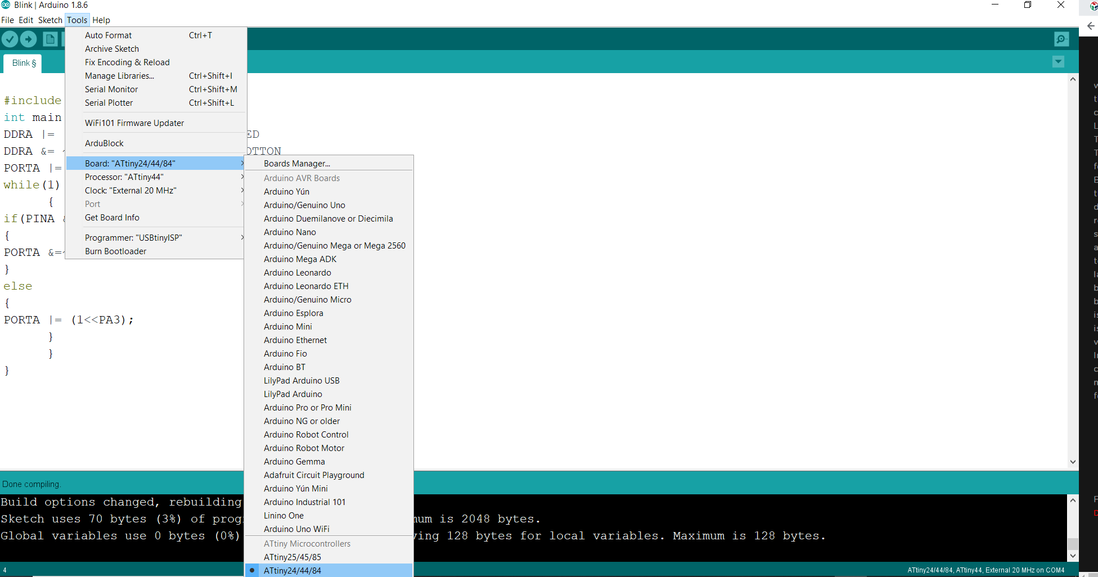Expand the Programmer "USBtinyISP" submenu
The width and height of the screenshot is (1098, 577).
(x=155, y=237)
